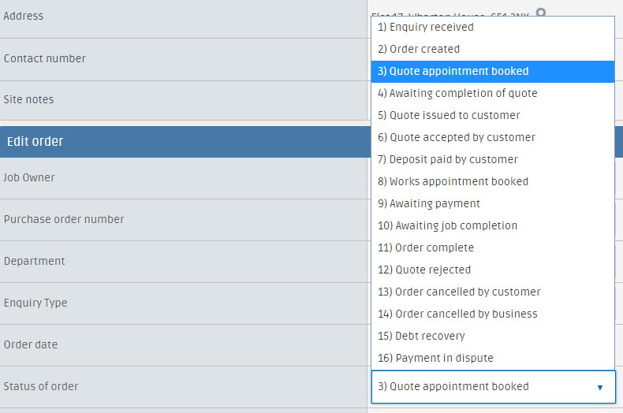Choose '6) Quote accepted by customer'

click(493, 137)
